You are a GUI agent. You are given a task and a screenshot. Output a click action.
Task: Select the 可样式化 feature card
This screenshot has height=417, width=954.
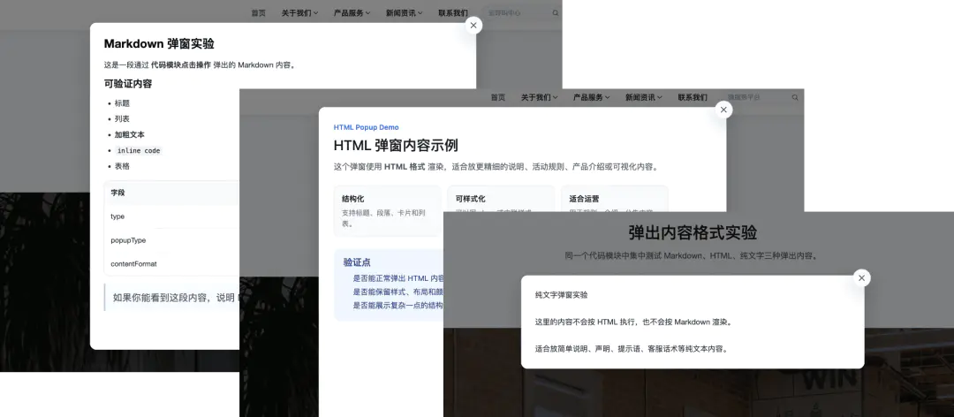[x=501, y=201]
